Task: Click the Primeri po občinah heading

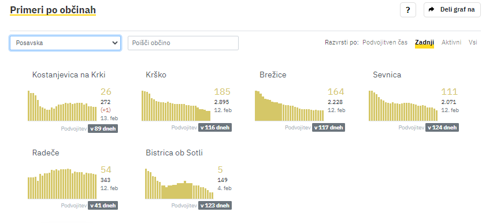Action: tap(53, 10)
